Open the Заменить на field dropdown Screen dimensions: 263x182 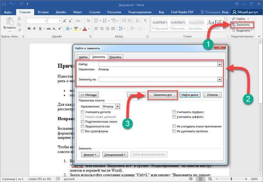click(220, 79)
